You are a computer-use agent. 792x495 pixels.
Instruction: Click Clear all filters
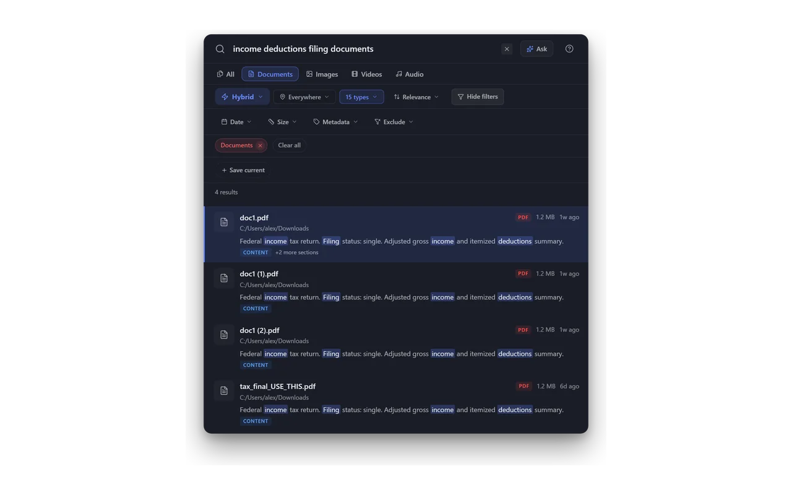pos(289,145)
